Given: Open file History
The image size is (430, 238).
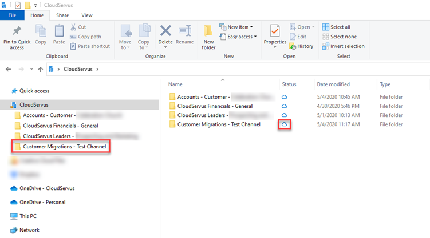Looking at the screenshot, I should coord(301,46).
